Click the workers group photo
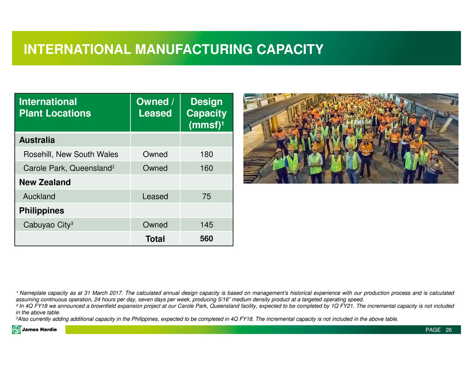473x365 pixels. click(x=350, y=138)
